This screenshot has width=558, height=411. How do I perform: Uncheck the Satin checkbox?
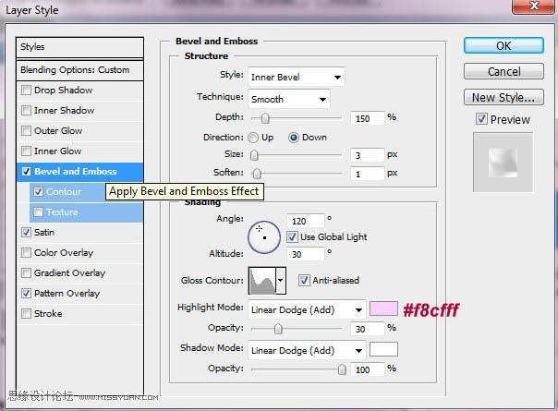[26, 233]
